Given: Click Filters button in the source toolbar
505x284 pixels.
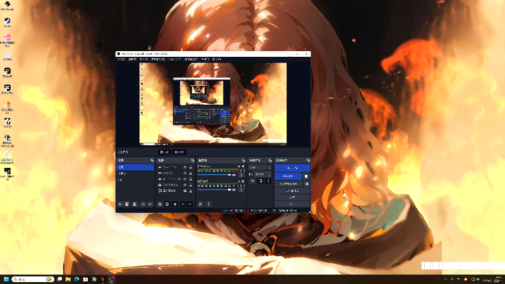Looking at the screenshot, I should (x=179, y=152).
